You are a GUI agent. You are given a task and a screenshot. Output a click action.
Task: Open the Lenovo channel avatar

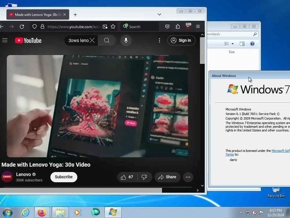tap(7, 177)
